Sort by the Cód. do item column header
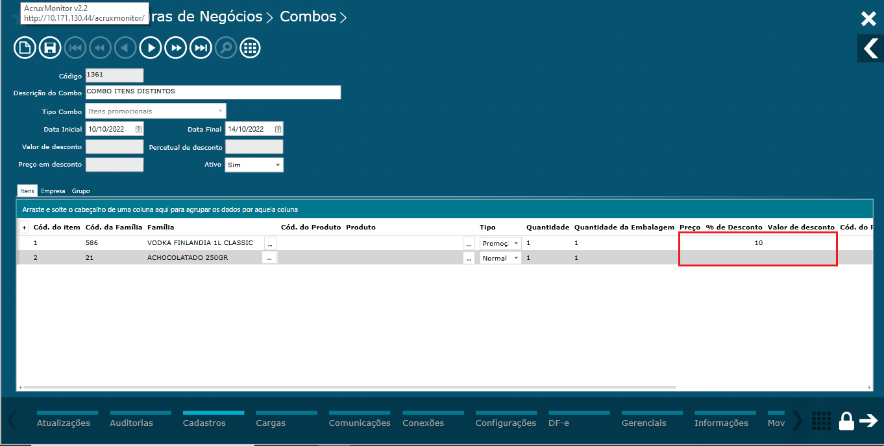 pyautogui.click(x=57, y=228)
